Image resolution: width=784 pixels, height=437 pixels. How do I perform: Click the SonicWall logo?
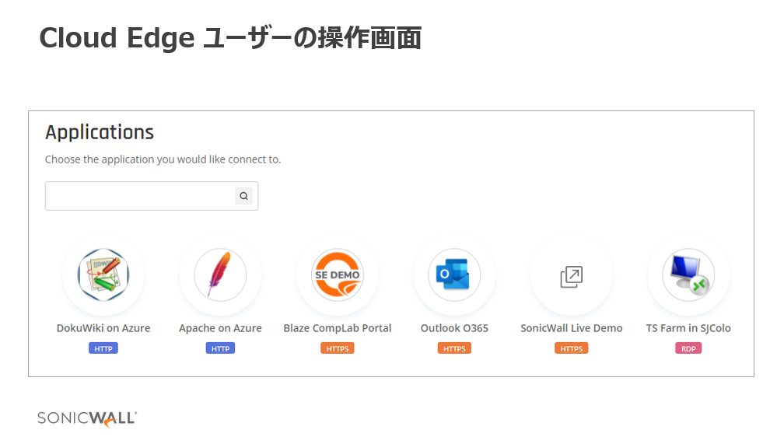tap(87, 419)
